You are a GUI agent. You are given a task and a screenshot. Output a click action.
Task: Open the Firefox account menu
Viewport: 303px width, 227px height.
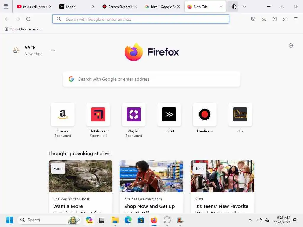pos(275,19)
